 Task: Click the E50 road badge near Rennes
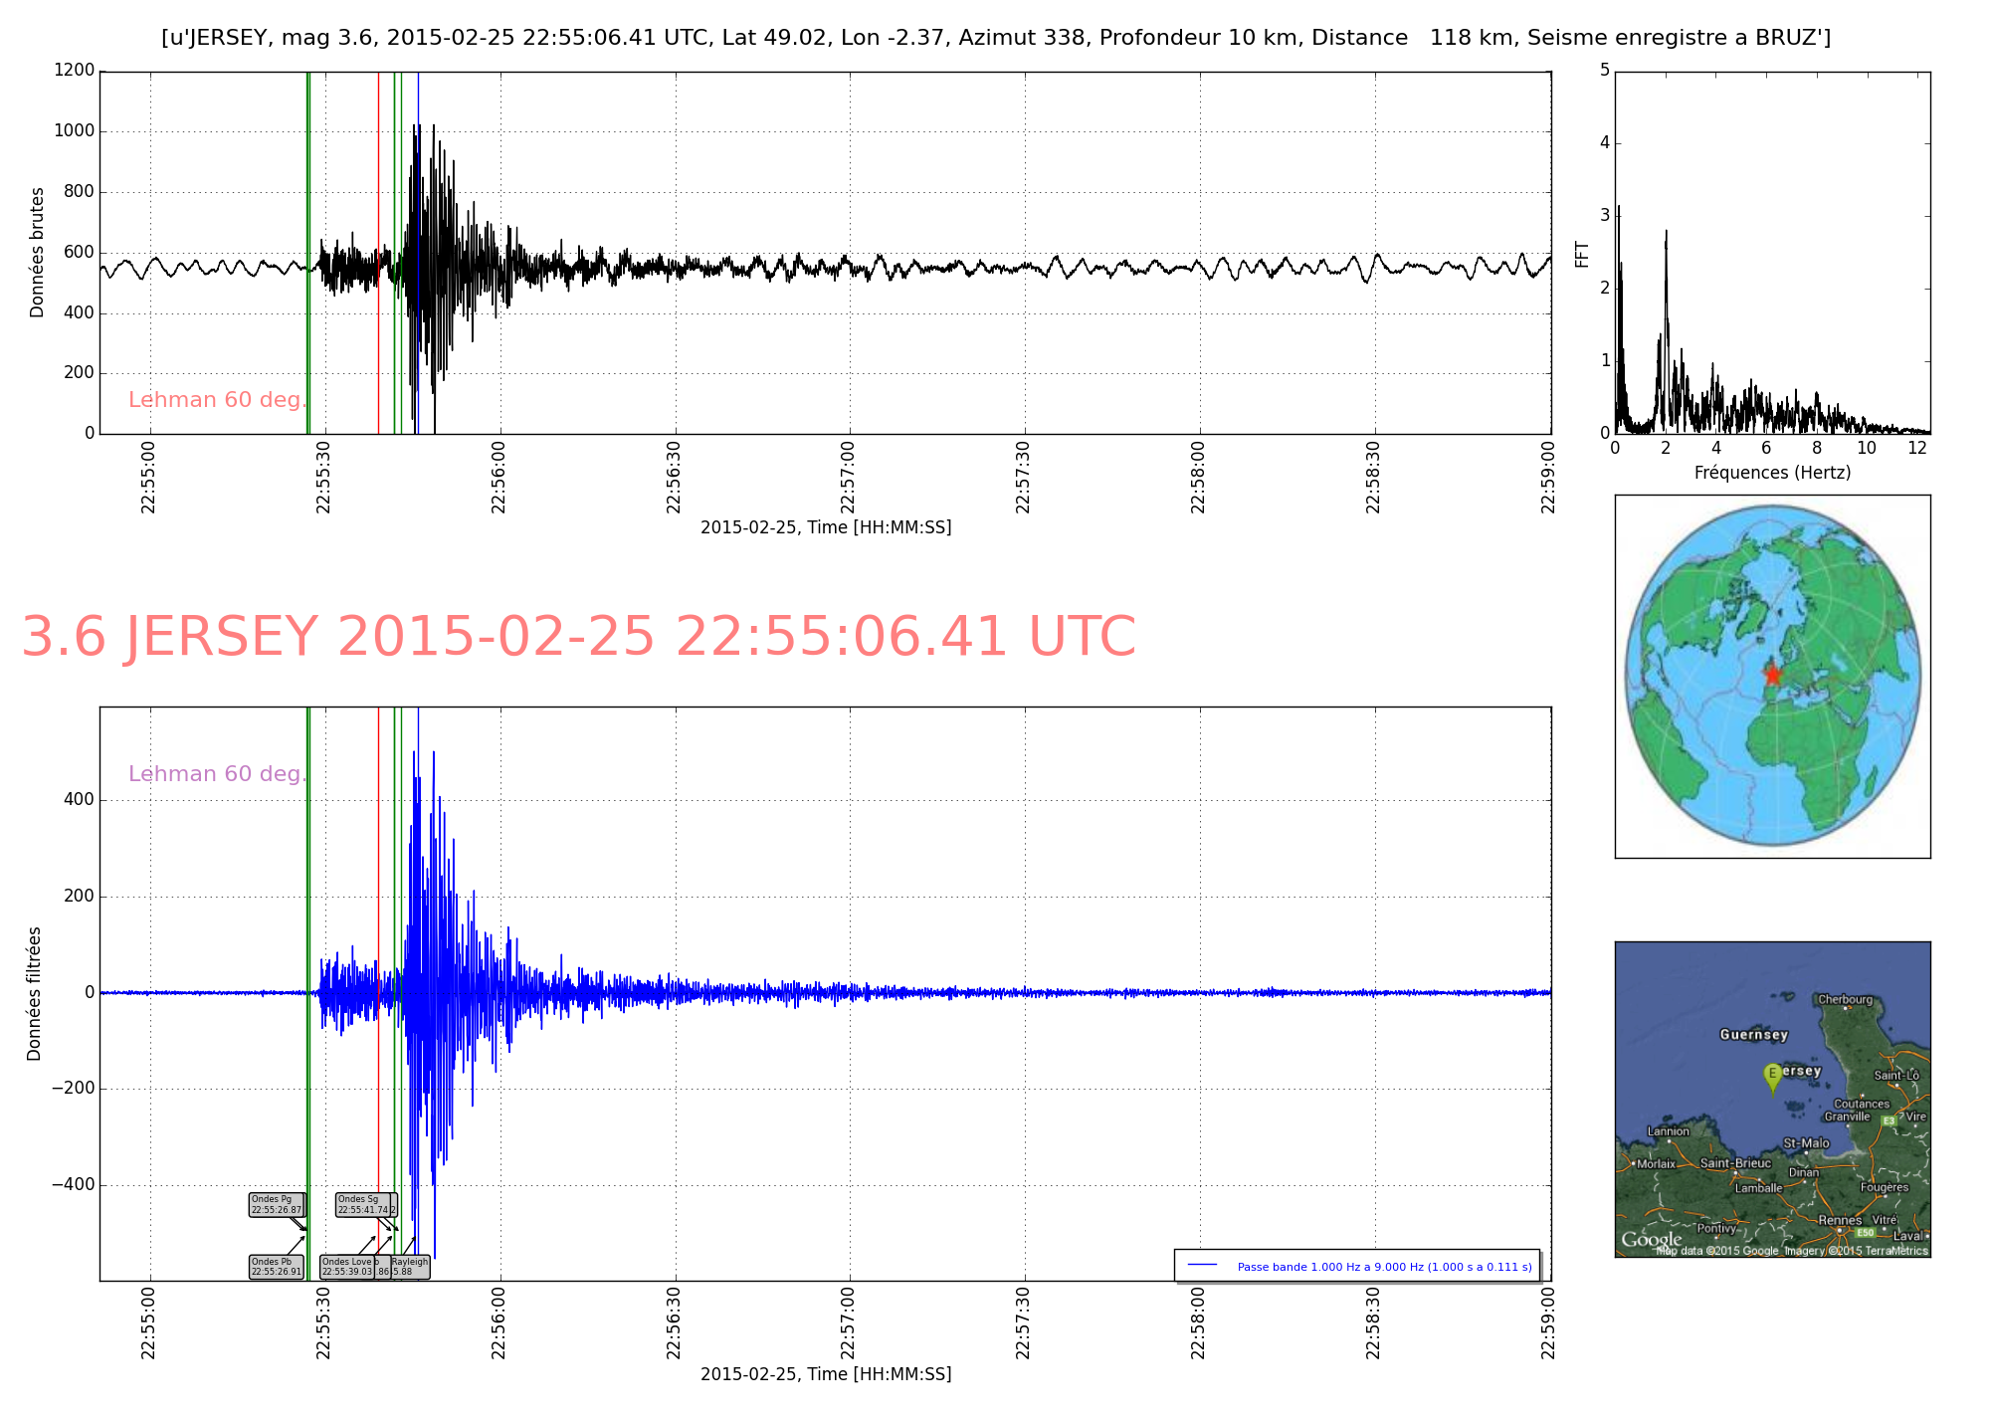tap(1866, 1233)
